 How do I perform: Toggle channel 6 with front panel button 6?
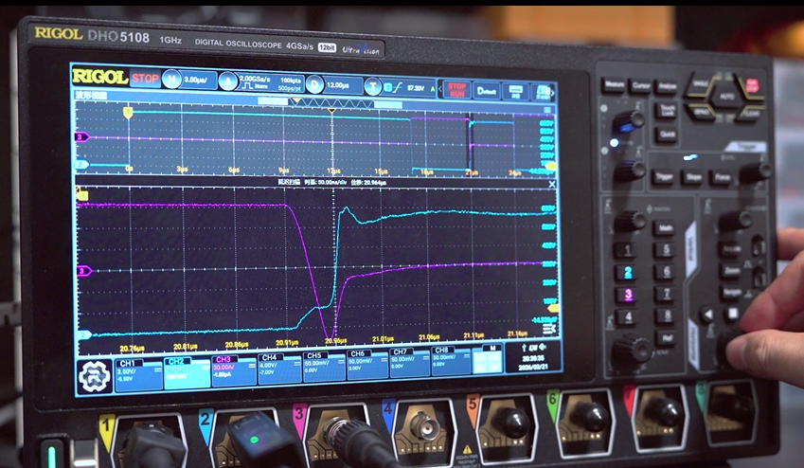coord(666,272)
